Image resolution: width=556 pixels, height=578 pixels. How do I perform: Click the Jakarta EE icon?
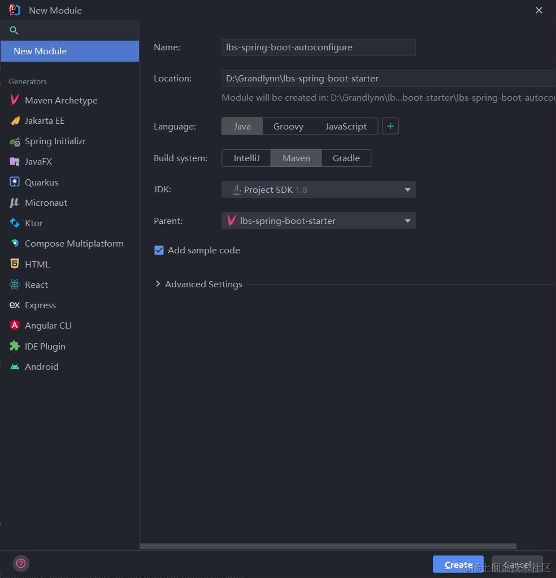pyautogui.click(x=15, y=120)
